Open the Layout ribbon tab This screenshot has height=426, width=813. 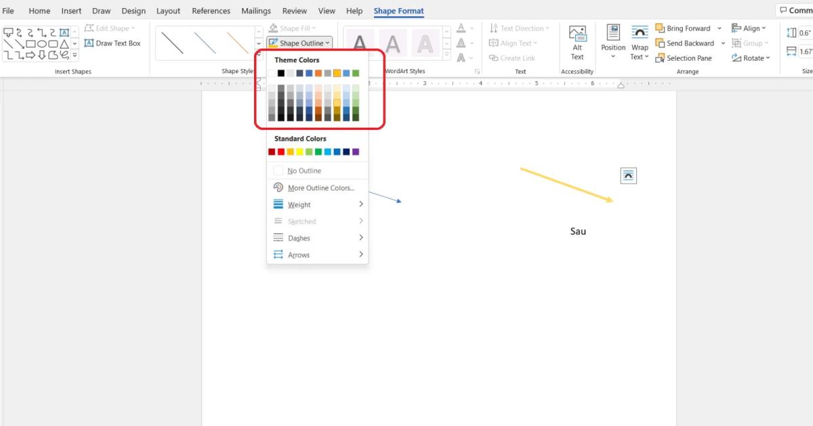(168, 11)
